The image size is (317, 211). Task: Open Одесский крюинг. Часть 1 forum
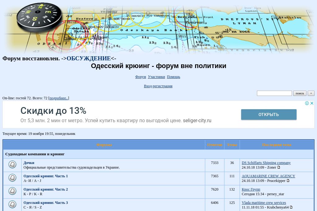click(46, 176)
